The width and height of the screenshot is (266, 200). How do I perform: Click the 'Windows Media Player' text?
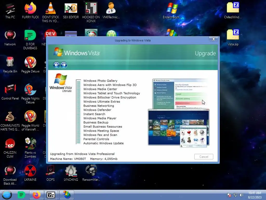click(x=100, y=118)
